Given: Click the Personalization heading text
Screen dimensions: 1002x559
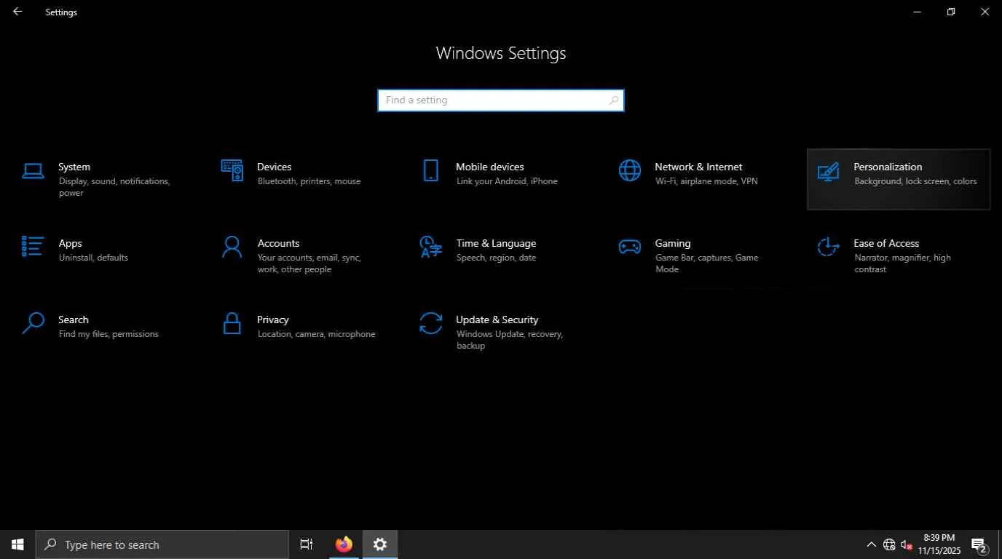Looking at the screenshot, I should (x=888, y=167).
